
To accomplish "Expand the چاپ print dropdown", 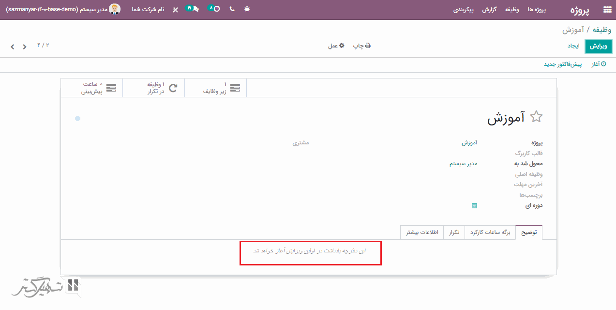I will [361, 46].
